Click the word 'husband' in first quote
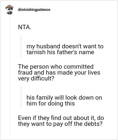Viewport: 118px width, 140px height. (x=48, y=46)
